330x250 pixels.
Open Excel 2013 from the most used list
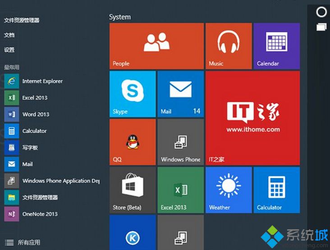(26, 98)
